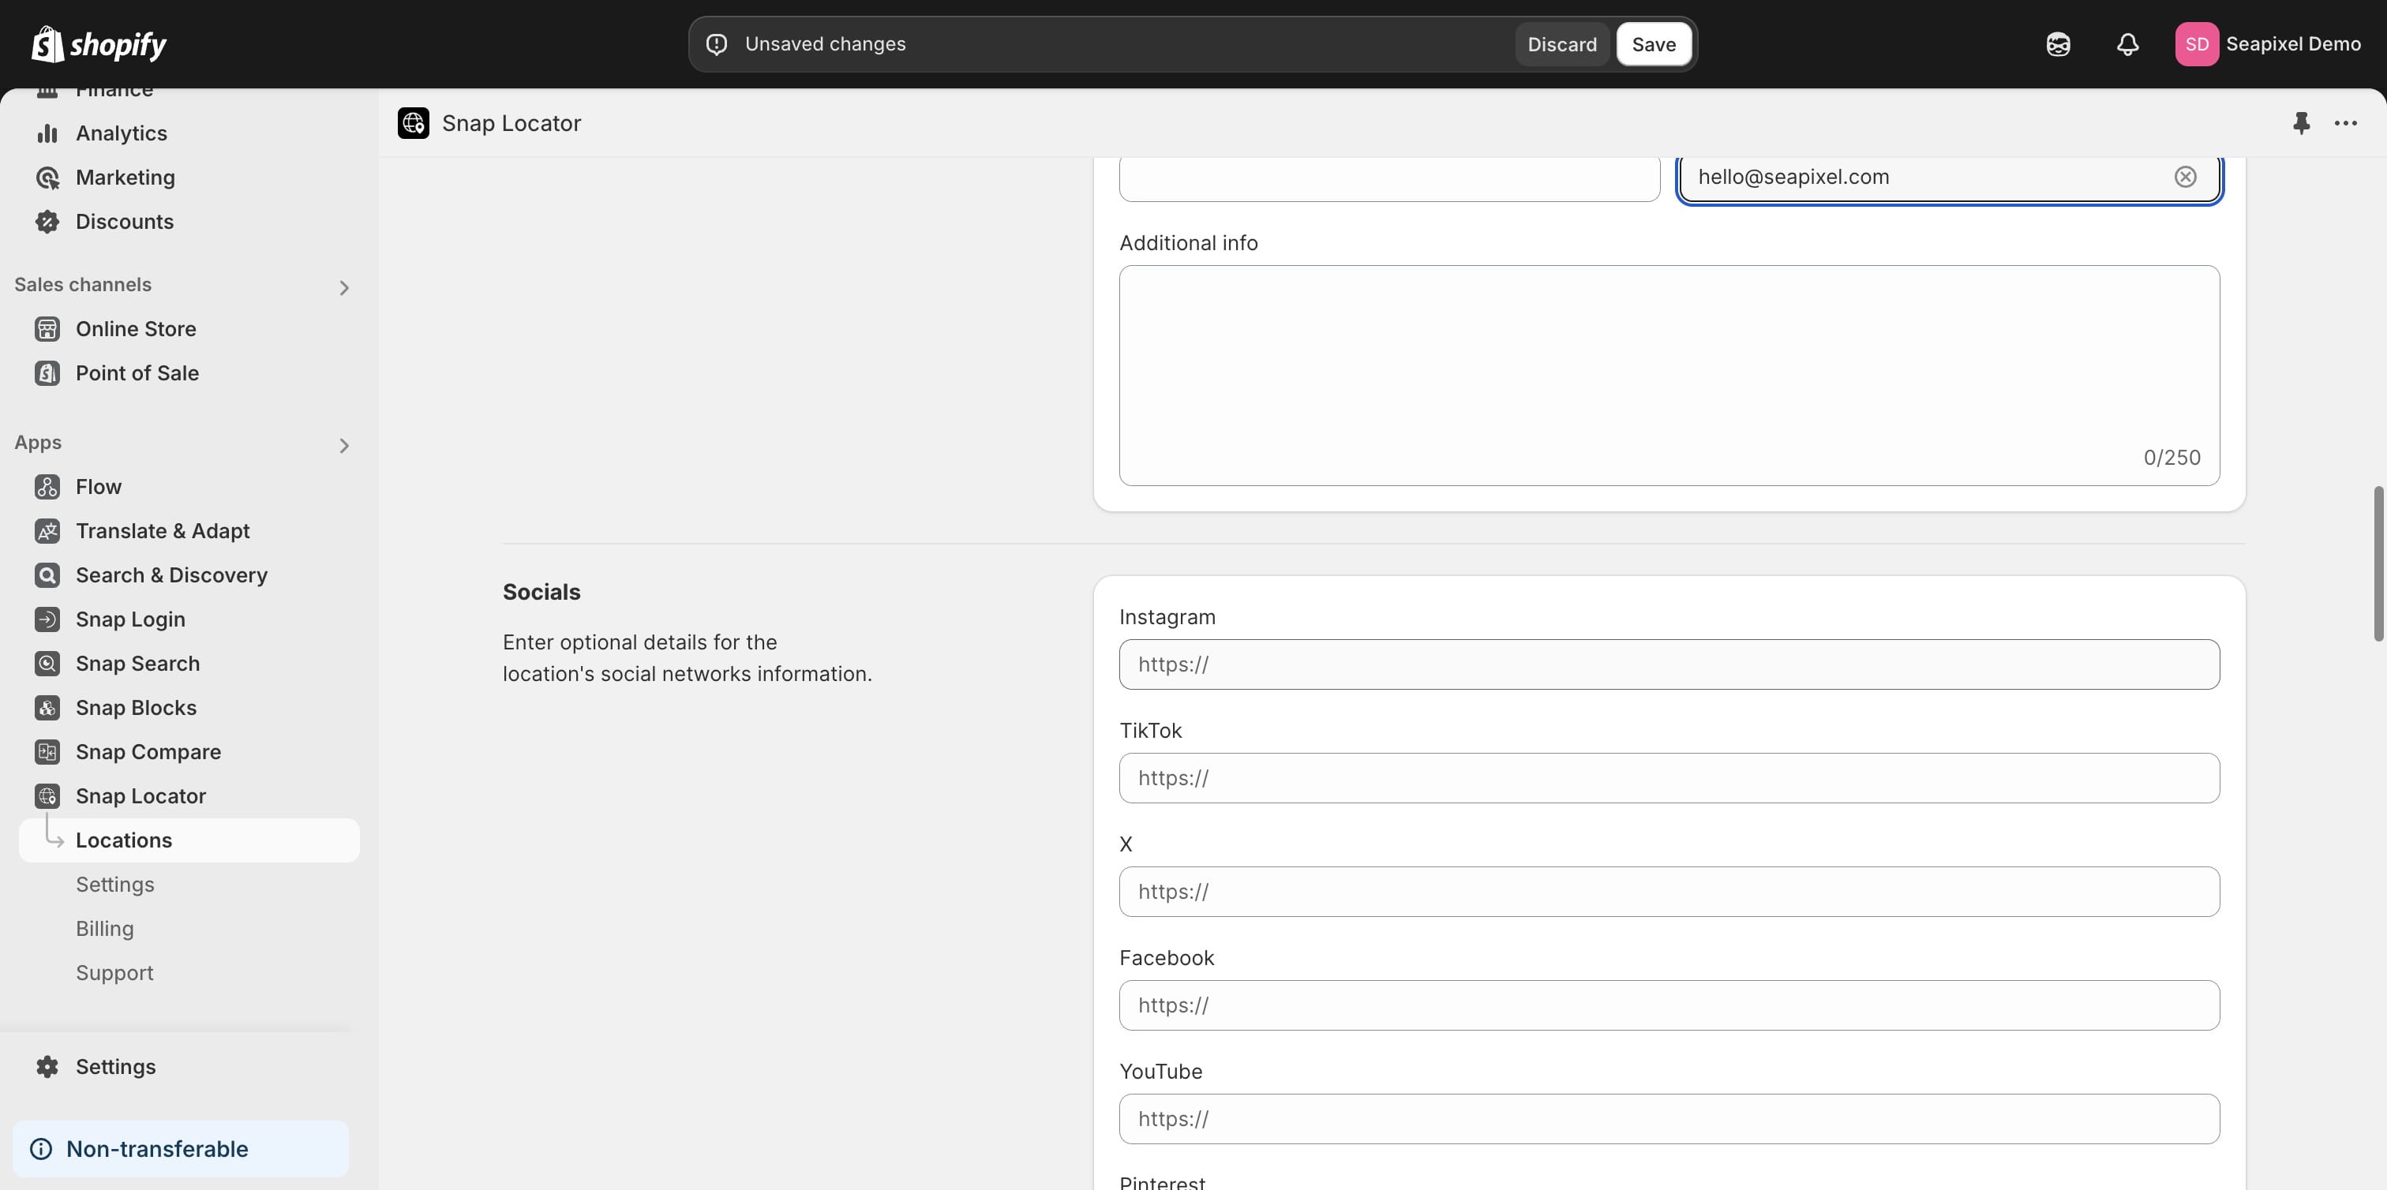The width and height of the screenshot is (2387, 1190).
Task: Click the Instagram URL input field
Action: 1669,664
